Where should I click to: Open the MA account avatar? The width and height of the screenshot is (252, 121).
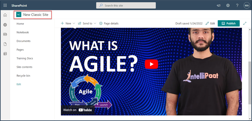(x=246, y=5)
